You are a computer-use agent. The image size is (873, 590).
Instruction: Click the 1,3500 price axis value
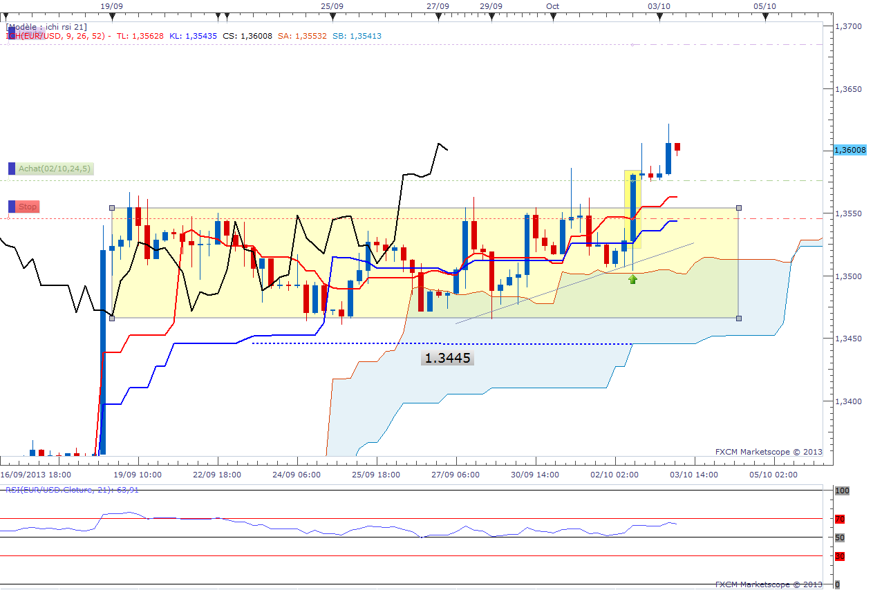pos(848,276)
